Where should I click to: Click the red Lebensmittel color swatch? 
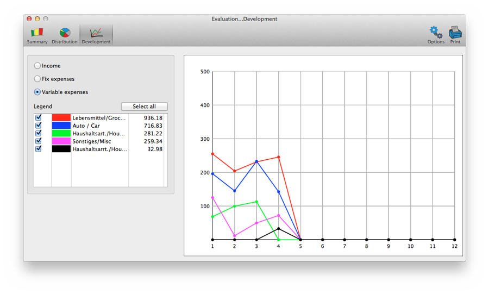coord(61,118)
